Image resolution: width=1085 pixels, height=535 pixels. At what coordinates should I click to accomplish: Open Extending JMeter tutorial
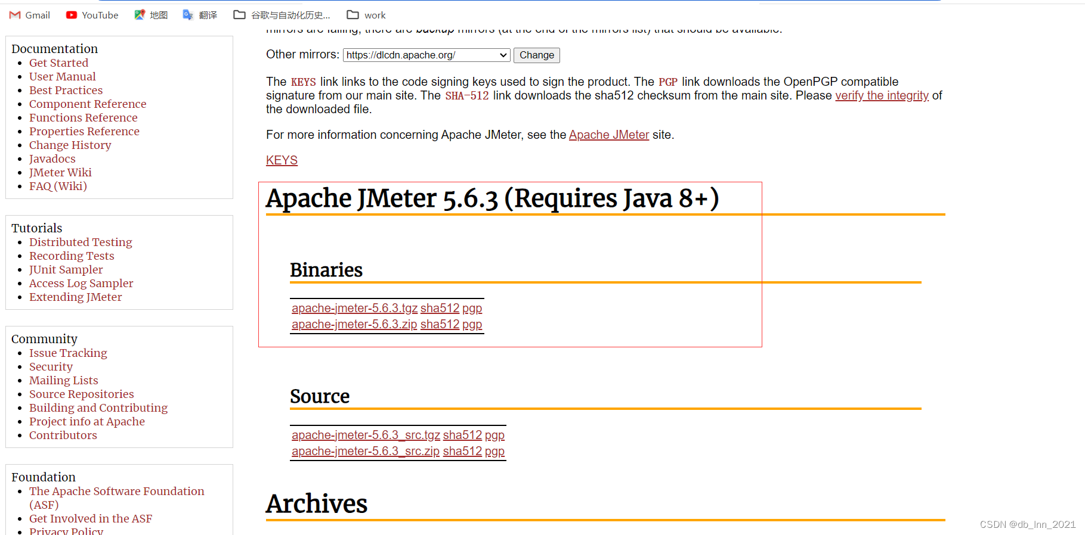click(x=75, y=297)
